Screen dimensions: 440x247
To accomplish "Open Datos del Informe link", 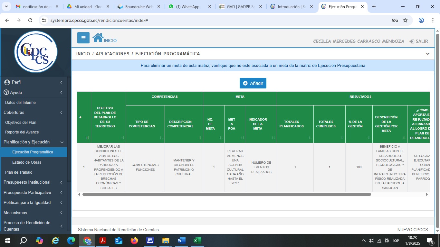I will 20,103.
